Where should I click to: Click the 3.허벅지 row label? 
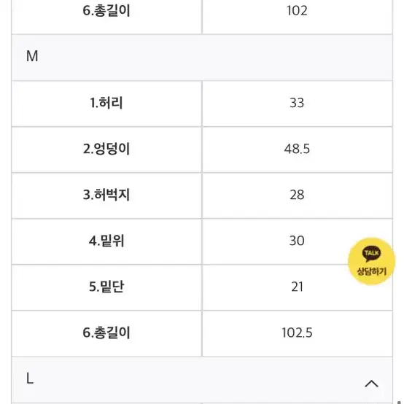(x=106, y=195)
